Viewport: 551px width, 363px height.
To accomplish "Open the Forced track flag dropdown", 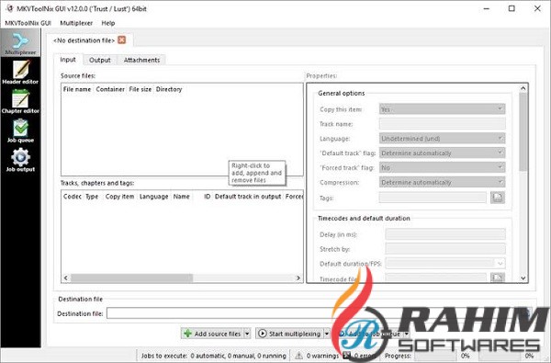I will coord(442,167).
